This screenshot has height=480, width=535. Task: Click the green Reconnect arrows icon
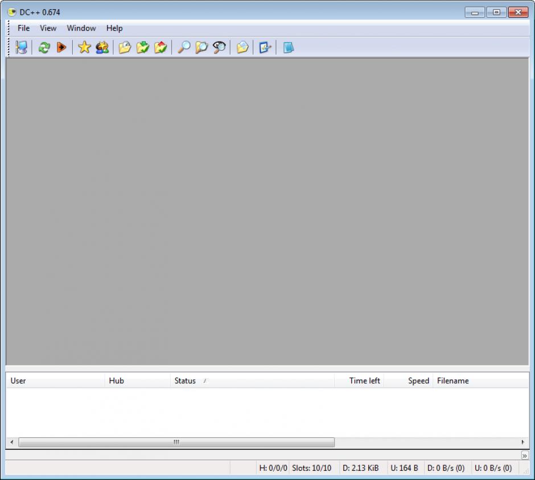click(44, 47)
